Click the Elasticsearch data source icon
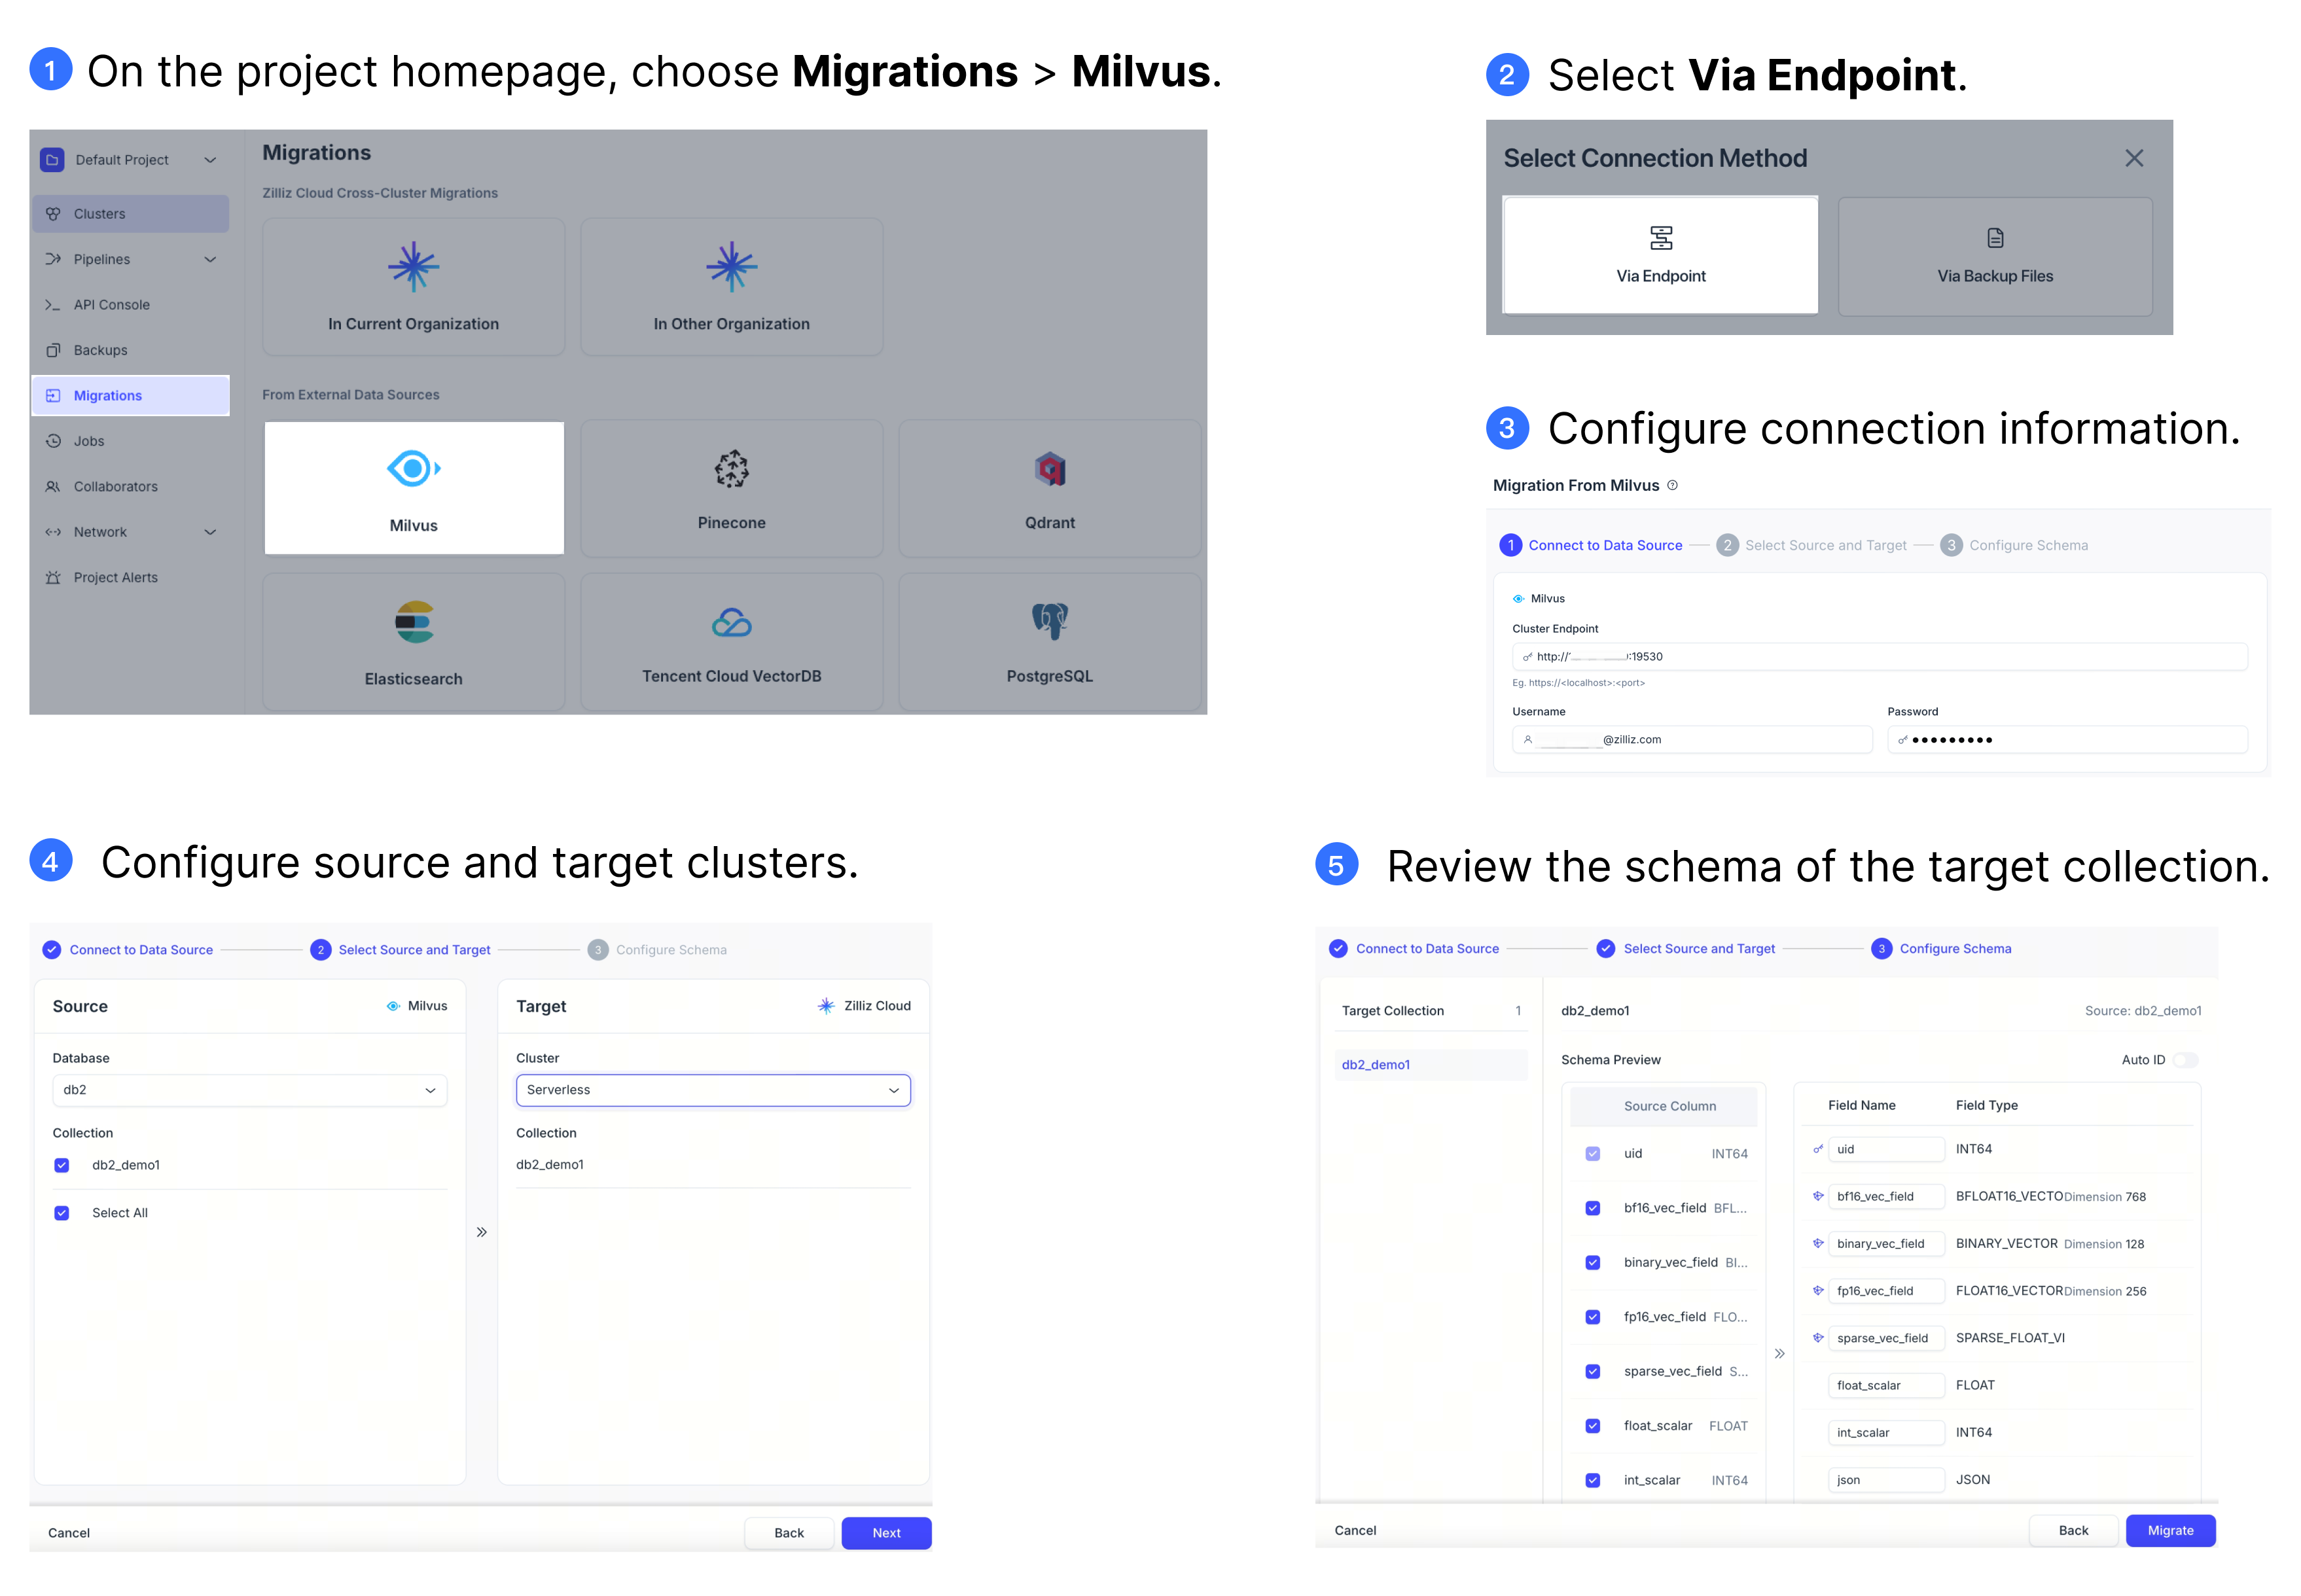The width and height of the screenshot is (2301, 1596). click(414, 624)
